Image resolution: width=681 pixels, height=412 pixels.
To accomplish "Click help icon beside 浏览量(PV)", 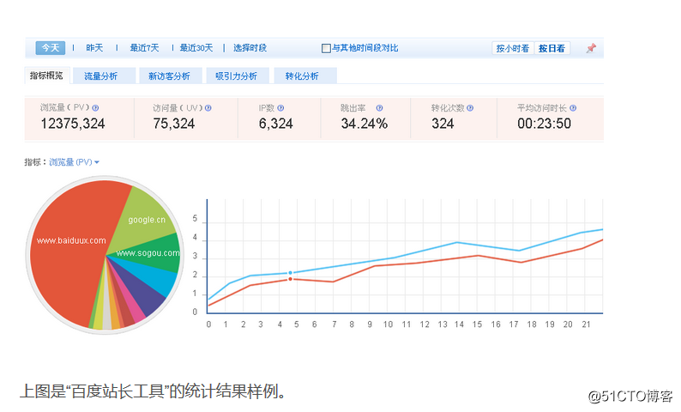I will pyautogui.click(x=95, y=108).
